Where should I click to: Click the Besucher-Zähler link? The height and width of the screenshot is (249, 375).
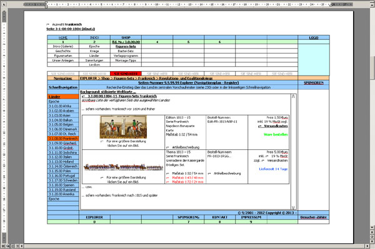click(x=314, y=217)
